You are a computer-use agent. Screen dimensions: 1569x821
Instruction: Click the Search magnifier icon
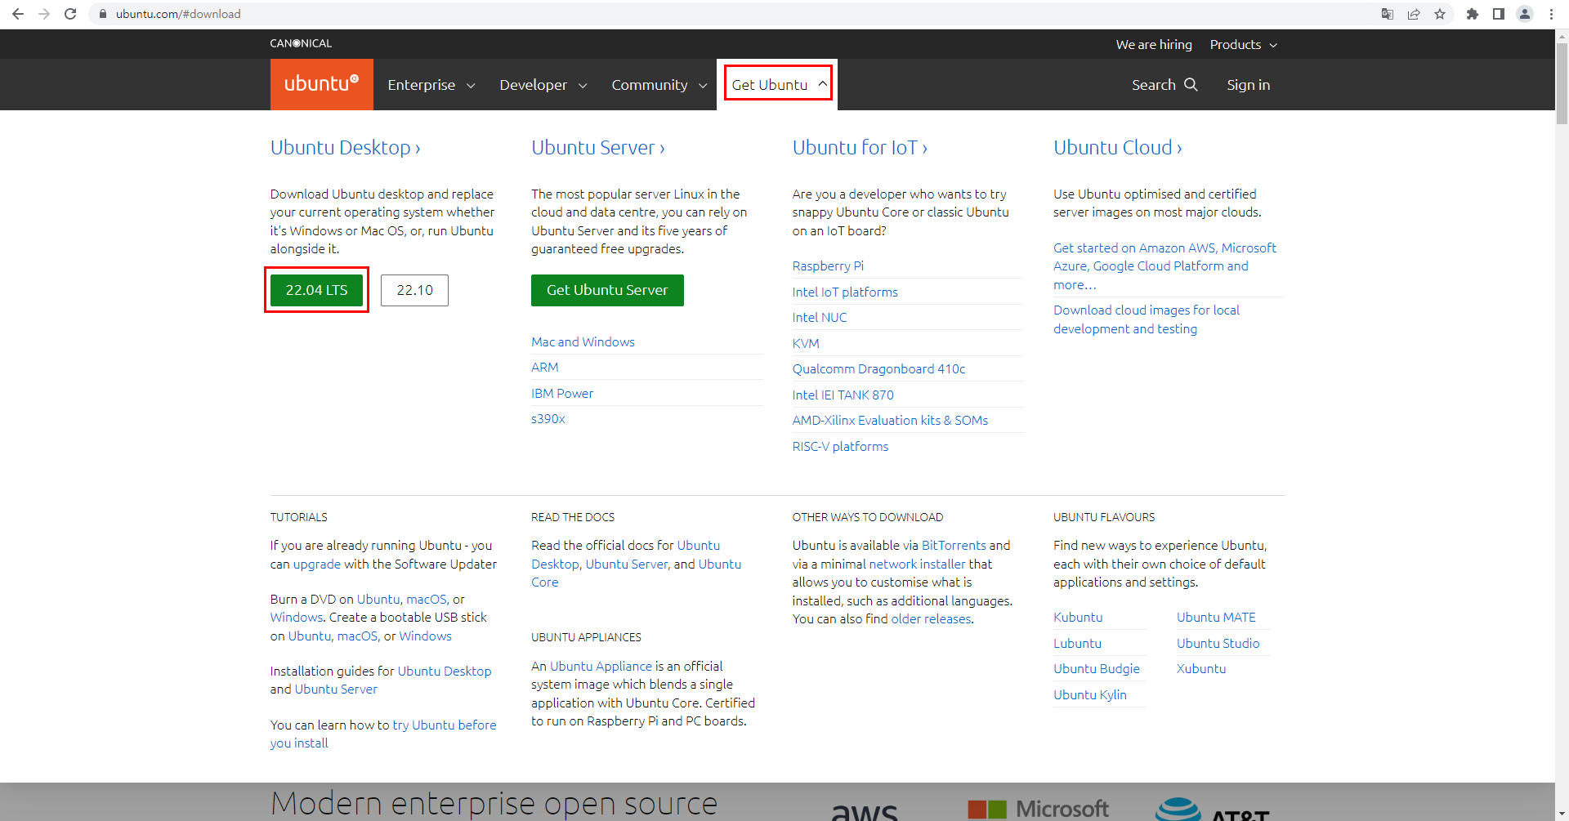pos(1191,84)
